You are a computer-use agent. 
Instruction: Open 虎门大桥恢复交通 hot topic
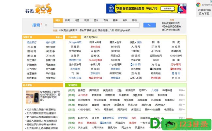(171, 30)
